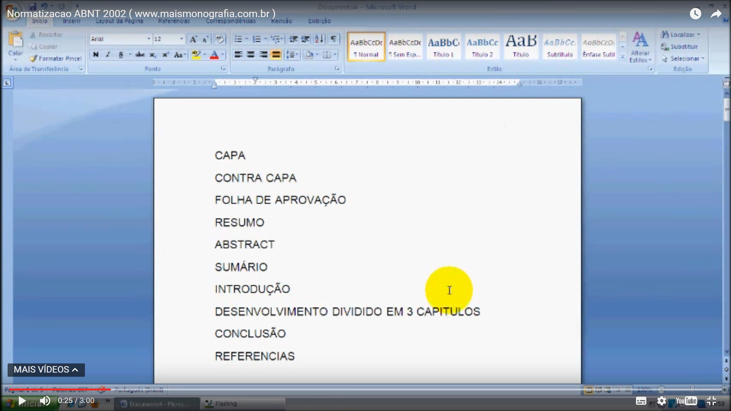Click the shading paint bucket icon

(x=309, y=55)
